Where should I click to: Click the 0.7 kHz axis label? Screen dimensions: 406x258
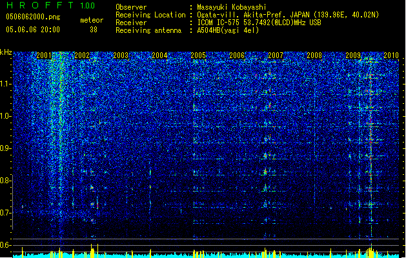pos(6,213)
